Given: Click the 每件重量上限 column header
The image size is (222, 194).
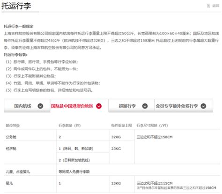Looking at the screenshot, I should [121, 125].
